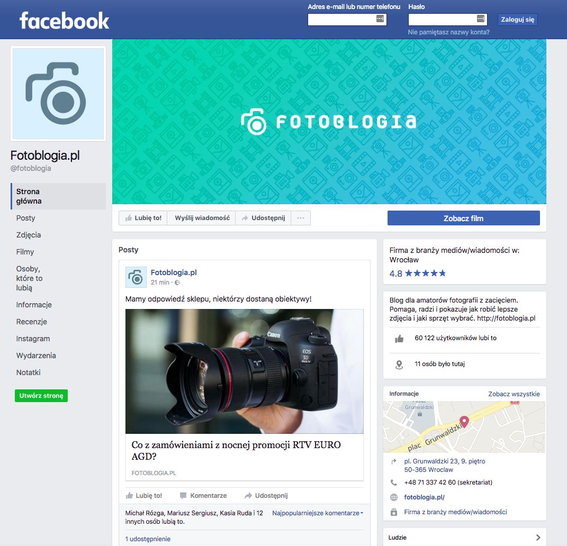Open Najpopularniejsze komentarze sorting dropdown
Screen dimensions: 567x546
coord(318,513)
